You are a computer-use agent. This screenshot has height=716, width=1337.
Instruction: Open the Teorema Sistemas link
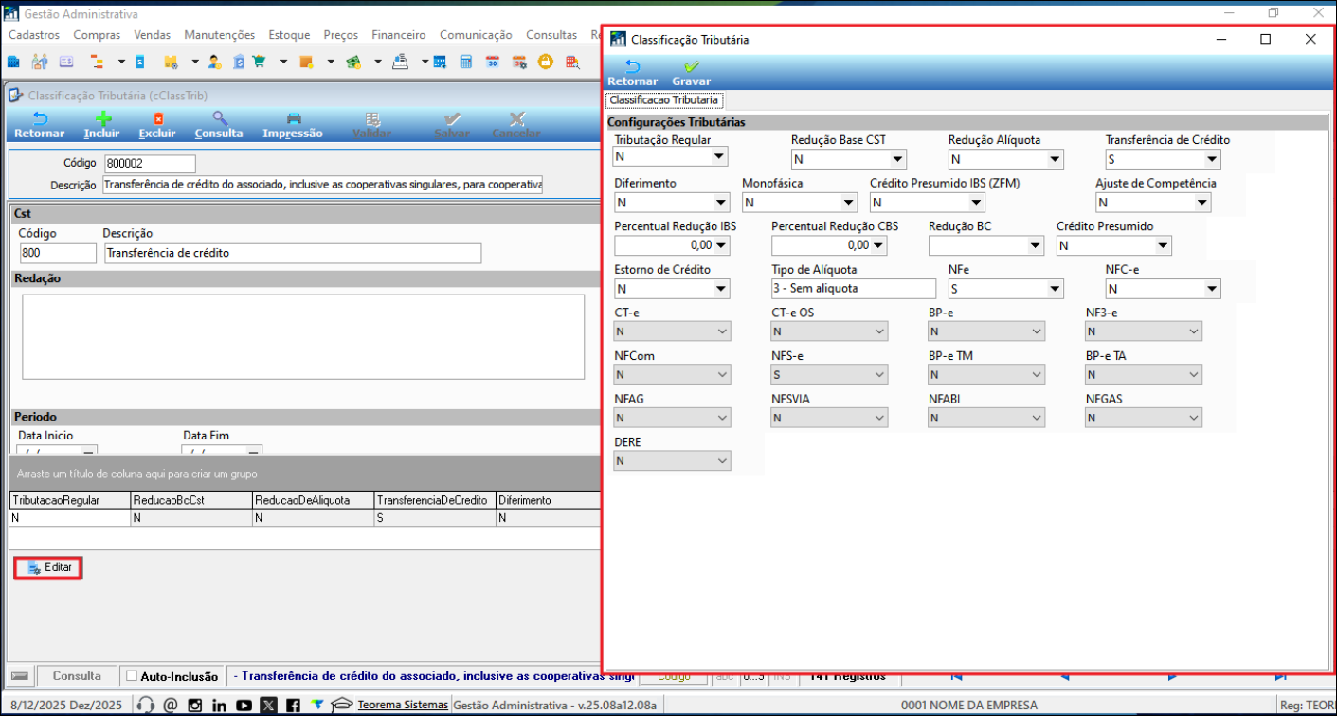click(x=403, y=705)
